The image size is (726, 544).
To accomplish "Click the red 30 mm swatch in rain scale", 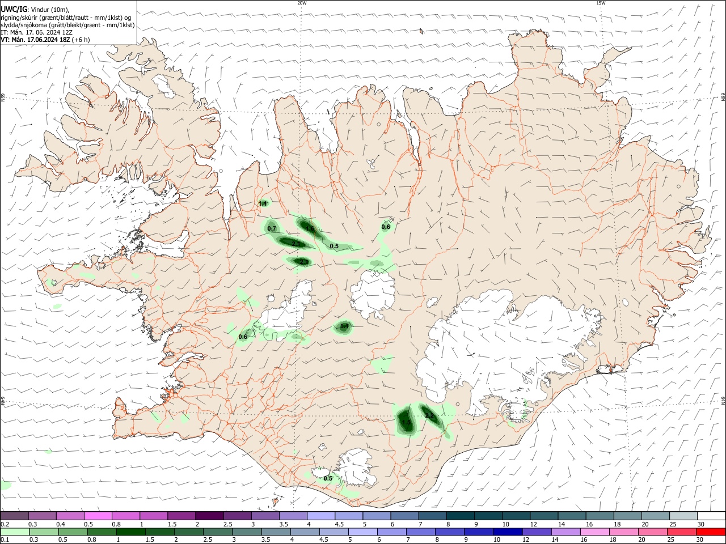I will (711, 532).
